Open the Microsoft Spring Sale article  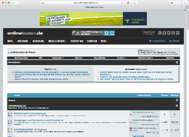click(x=137, y=79)
